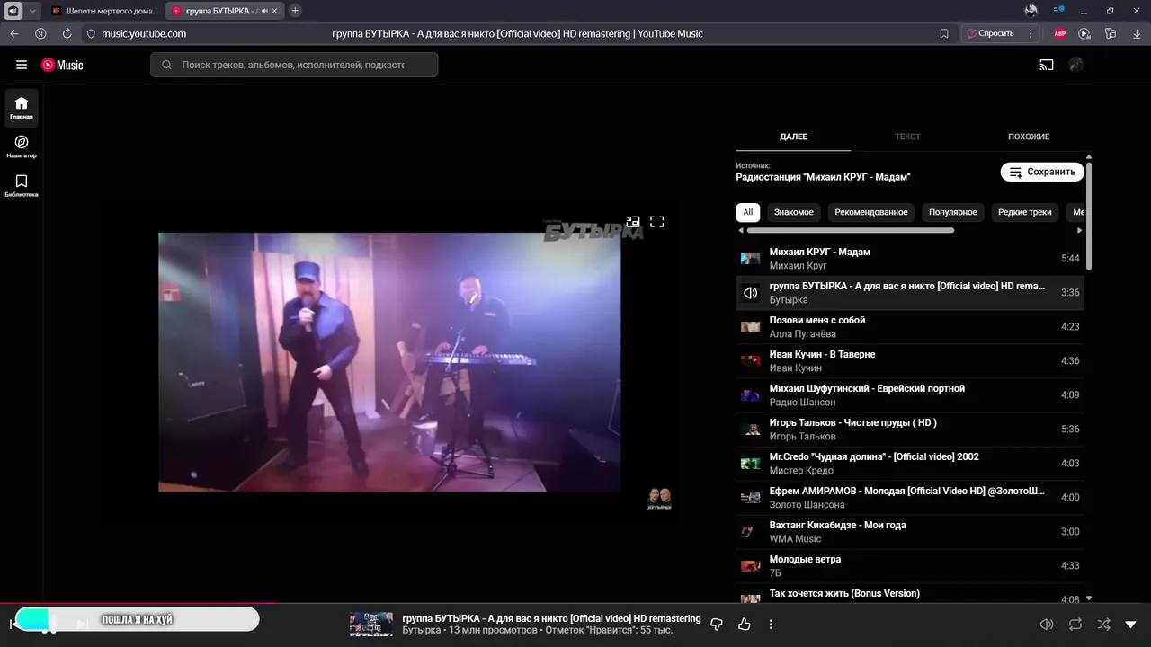Mute the БУТЫРКА tab via speaker icon
The height and width of the screenshot is (647, 1151).
click(264, 11)
